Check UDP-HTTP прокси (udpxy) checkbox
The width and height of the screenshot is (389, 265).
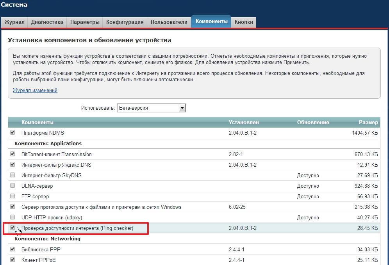coord(12,217)
